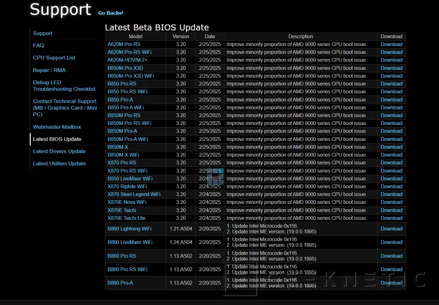Viewport: 439px width, 305px height.
Task: Open the B850 LiveMixer WiFi link
Action: [x=130, y=178]
